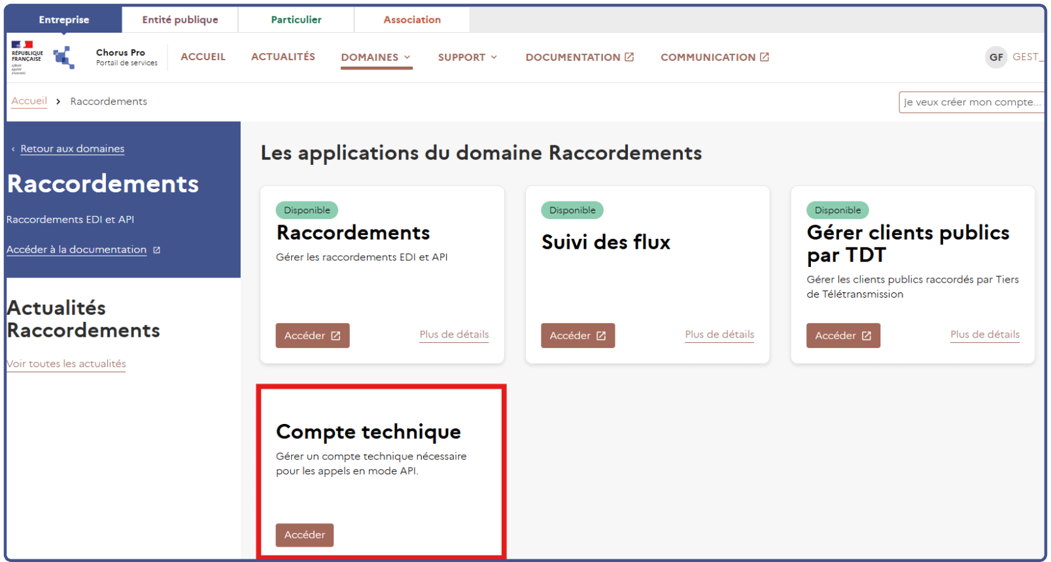Click external link icon beside Communication menu
The image size is (1051, 562).
tap(764, 57)
